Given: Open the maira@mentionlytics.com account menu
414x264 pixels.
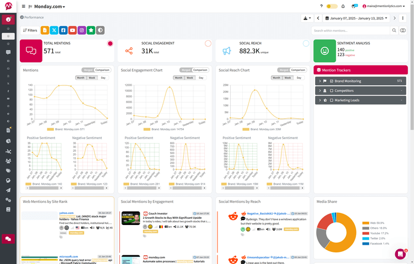Looking at the screenshot, I should point(384,6).
